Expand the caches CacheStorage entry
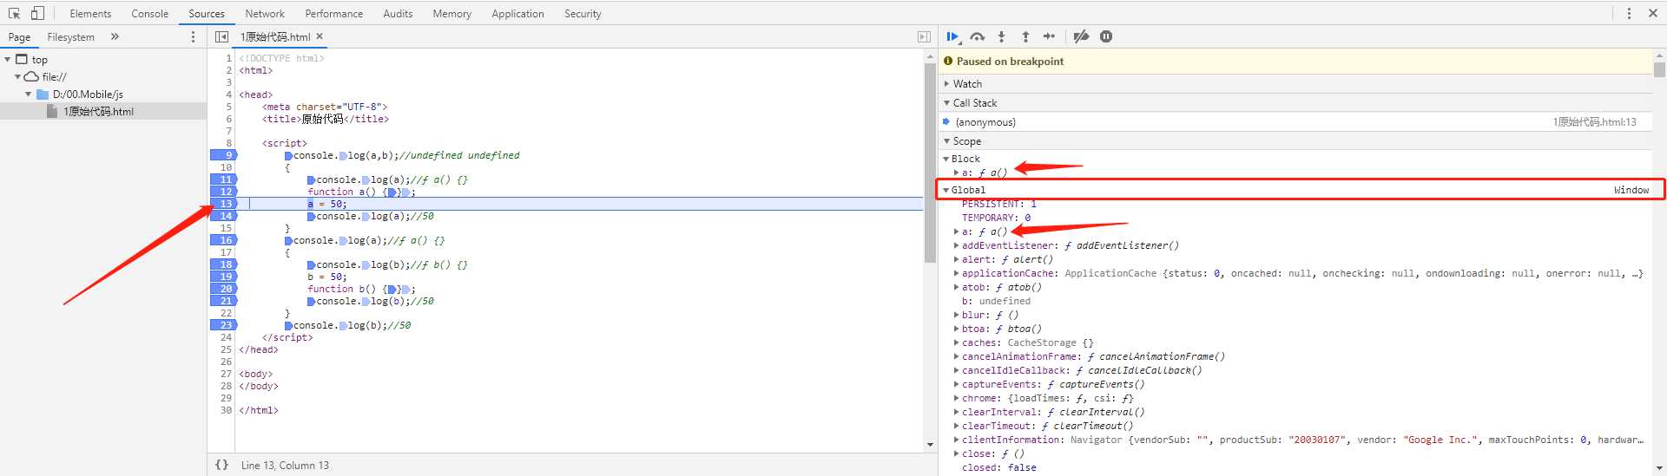Image resolution: width=1667 pixels, height=476 pixels. point(956,342)
